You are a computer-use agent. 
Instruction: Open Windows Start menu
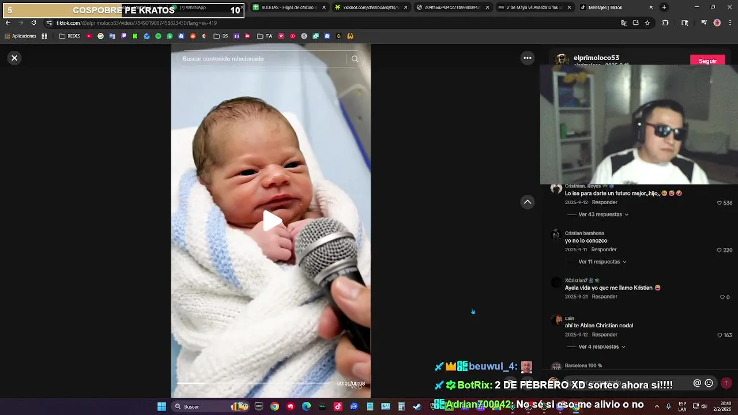point(161,406)
